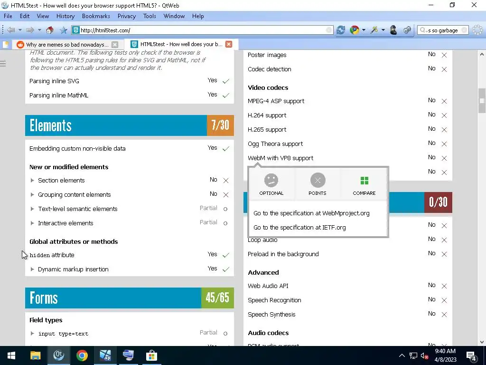
Task: Click the privacy person icon in toolbar
Action: (x=393, y=30)
